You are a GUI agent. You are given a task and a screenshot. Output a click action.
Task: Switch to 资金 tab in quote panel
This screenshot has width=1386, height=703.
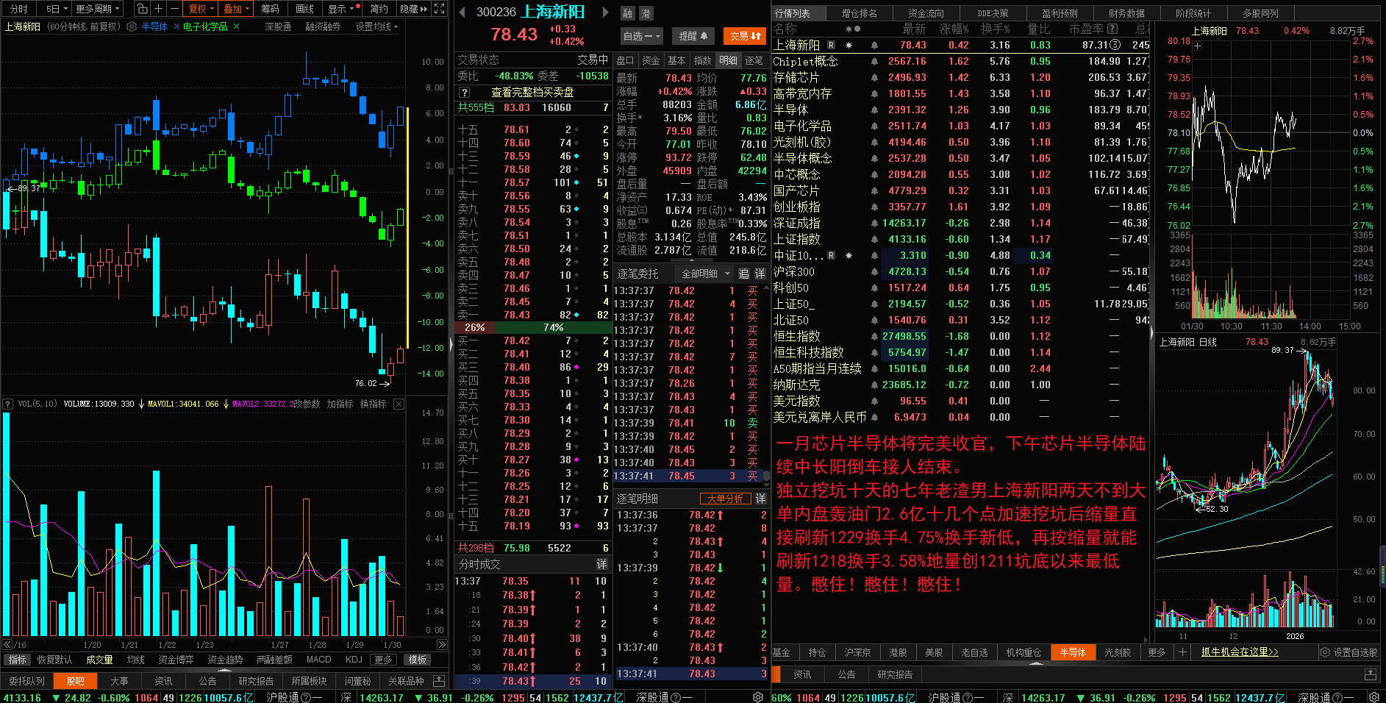(651, 60)
